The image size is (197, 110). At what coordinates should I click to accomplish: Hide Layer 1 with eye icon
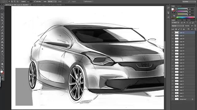(173, 96)
